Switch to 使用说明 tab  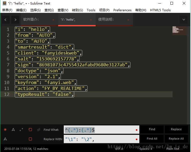tap(114, 20)
